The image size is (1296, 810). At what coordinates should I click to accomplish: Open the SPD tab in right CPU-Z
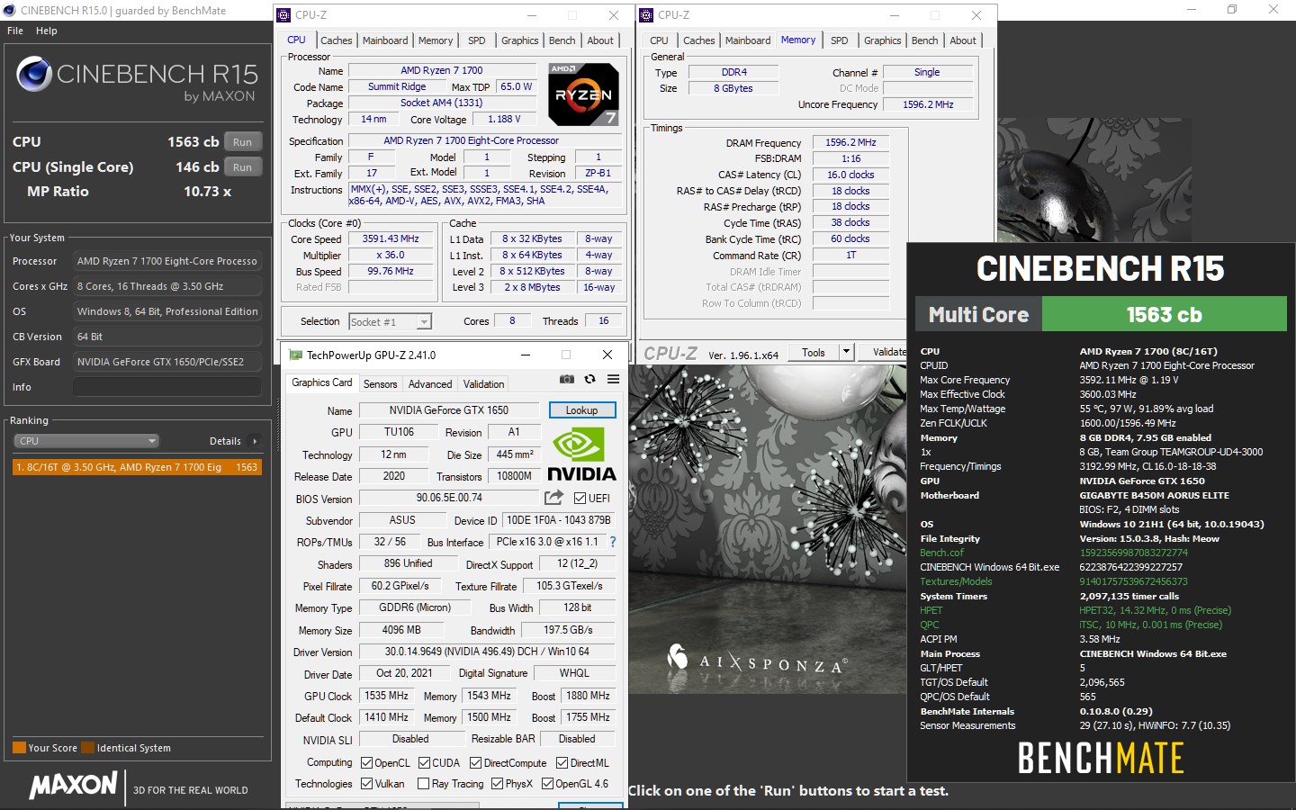tap(840, 40)
